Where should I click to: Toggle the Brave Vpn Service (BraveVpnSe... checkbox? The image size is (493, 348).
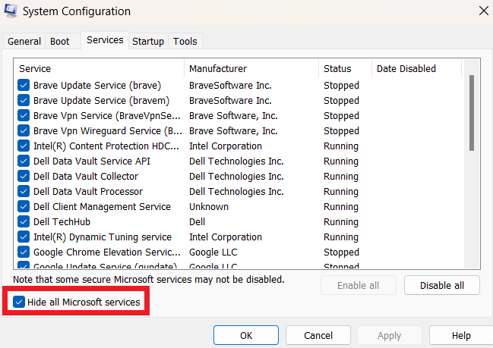click(x=24, y=115)
